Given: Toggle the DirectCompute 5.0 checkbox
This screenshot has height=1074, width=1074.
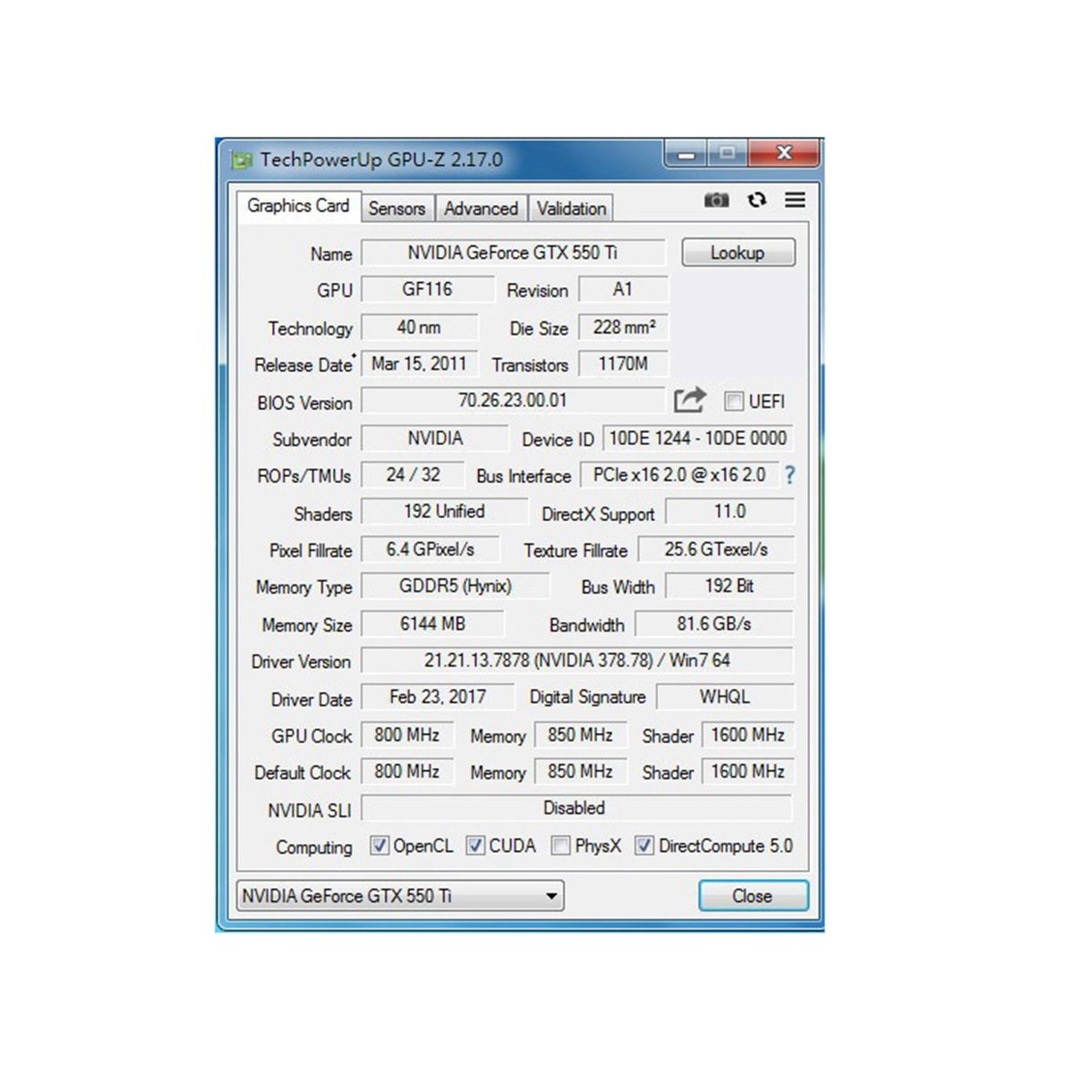Looking at the screenshot, I should (644, 846).
